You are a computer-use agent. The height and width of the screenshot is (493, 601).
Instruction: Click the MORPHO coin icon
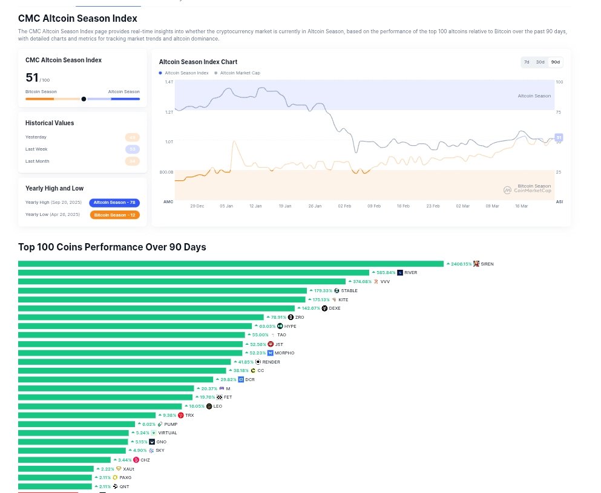tap(270, 353)
